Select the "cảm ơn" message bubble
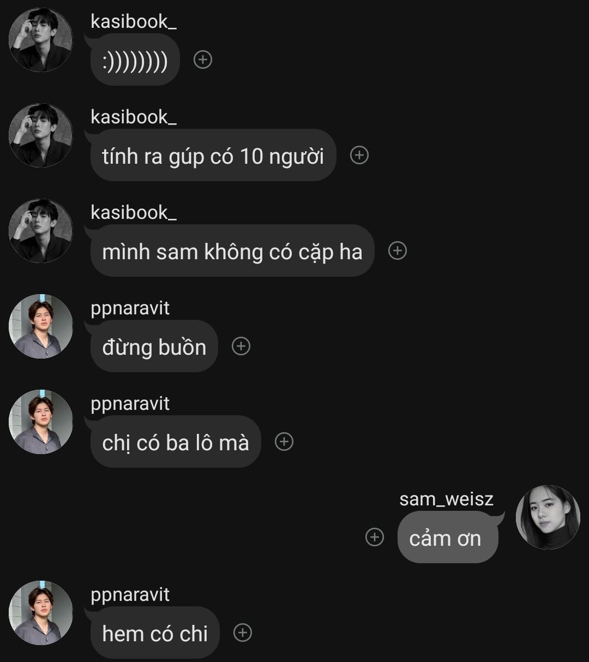Screen dimensions: 589x662 [446, 538]
